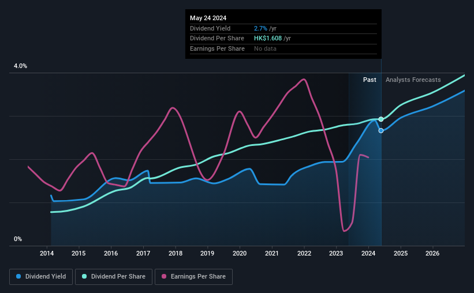
Task: Click the May 24 2024 tooltip date
Action: (x=208, y=18)
